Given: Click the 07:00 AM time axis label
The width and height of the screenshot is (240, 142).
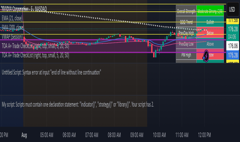Looking at the screenshot, I should (x=92, y=135).
